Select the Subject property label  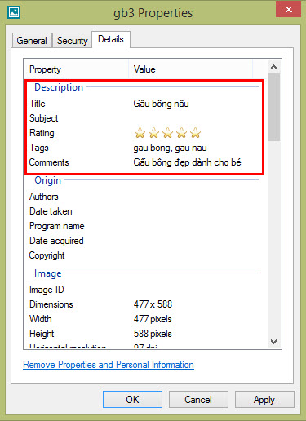coord(44,118)
